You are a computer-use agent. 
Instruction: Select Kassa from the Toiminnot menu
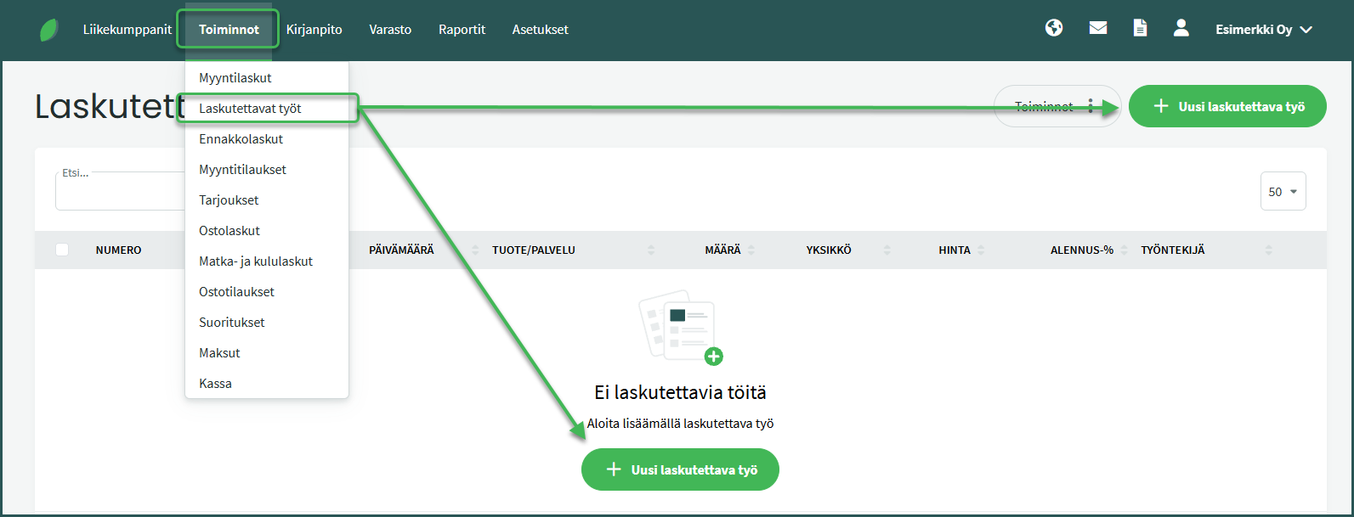click(215, 384)
